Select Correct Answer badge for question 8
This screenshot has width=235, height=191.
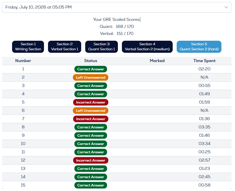pyautogui.click(x=91, y=127)
